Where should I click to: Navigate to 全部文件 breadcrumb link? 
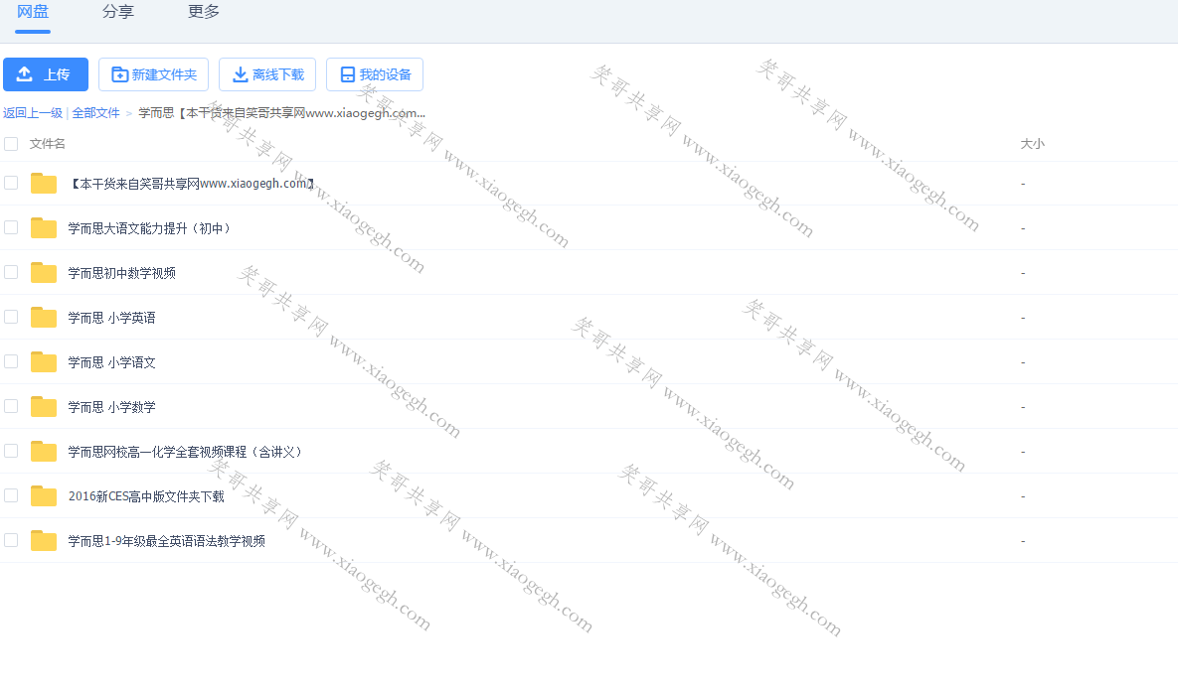(x=96, y=113)
